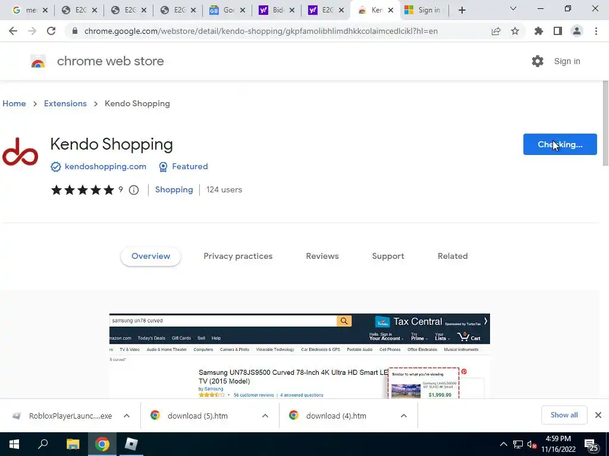View site info via the lock icon
This screenshot has height=456, width=609.
[75, 31]
